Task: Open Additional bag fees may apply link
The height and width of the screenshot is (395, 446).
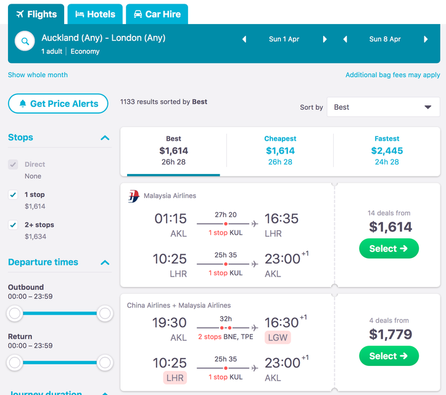Action: (x=392, y=75)
